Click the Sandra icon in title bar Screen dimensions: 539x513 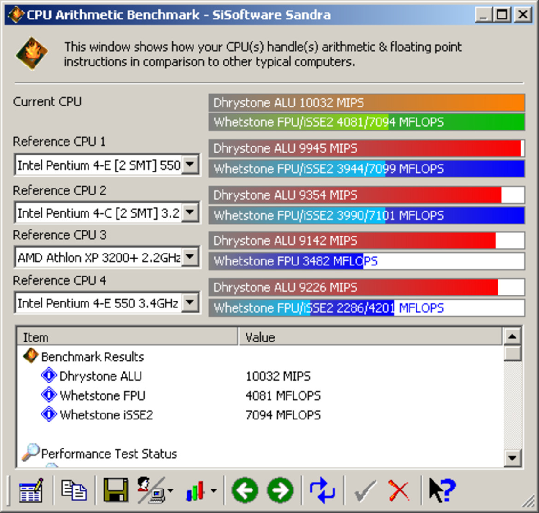[x=16, y=15]
